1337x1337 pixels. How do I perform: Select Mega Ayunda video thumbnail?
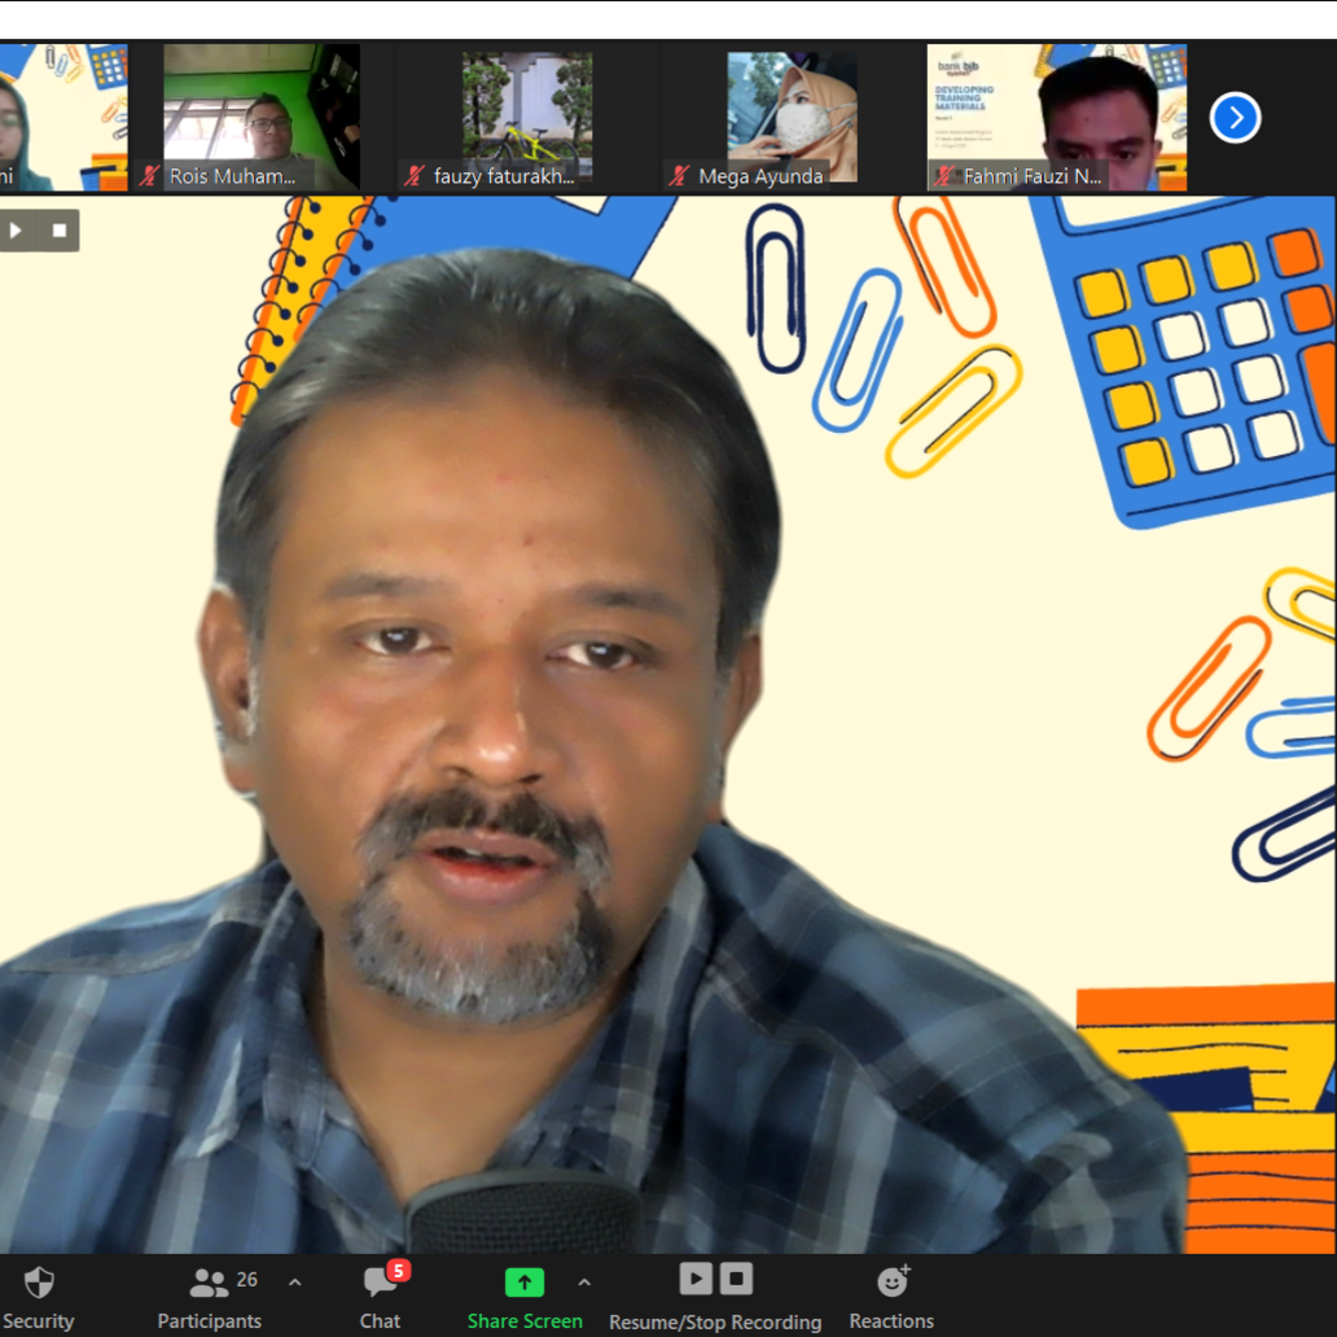(792, 117)
